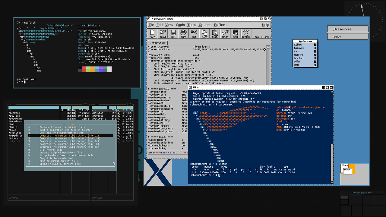The height and width of the screenshot is (217, 386).
Task: Open the window menu icon of XEmacs titlebar
Action: click(x=149, y=19)
